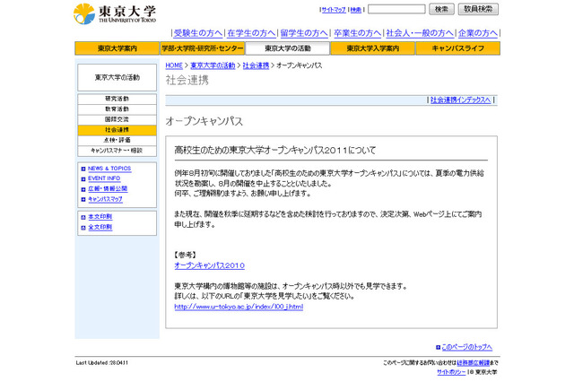Open オープンキャンパス2010 reference link
The image size is (574, 382).
click(209, 265)
